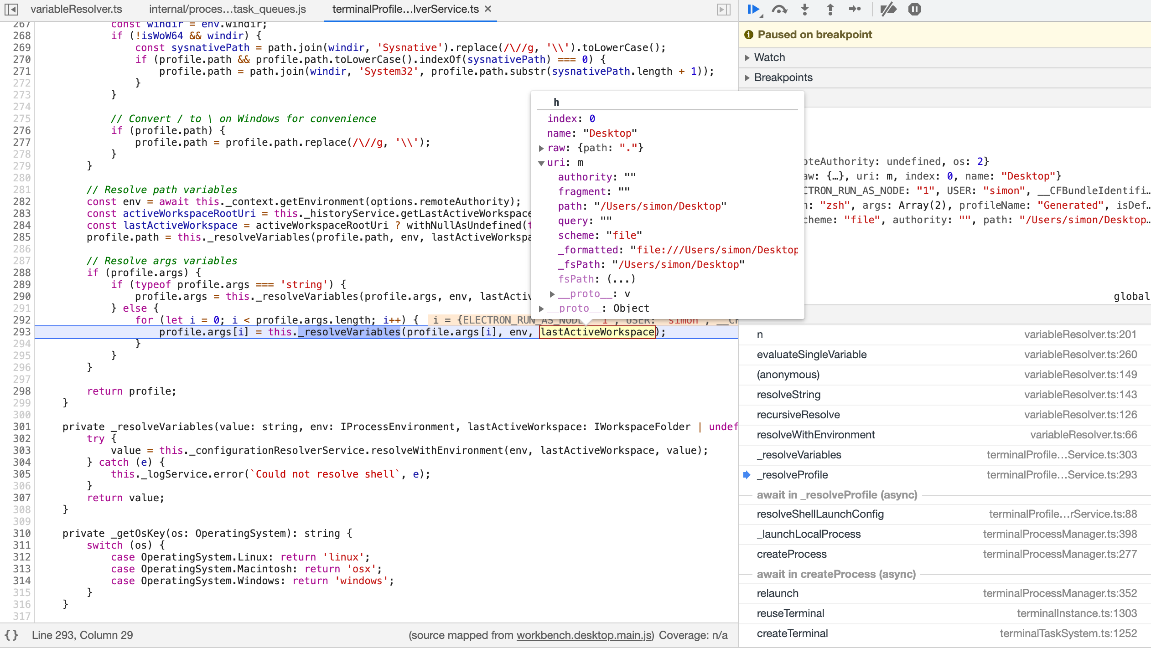Click 'Paused on breakpoint' banner
The height and width of the screenshot is (648, 1151).
click(x=945, y=35)
